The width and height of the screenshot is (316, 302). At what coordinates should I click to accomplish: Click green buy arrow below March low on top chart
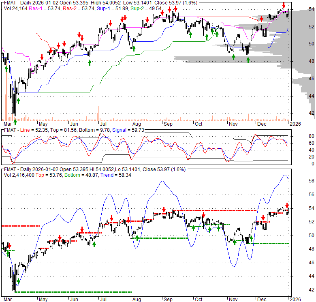coord(15,122)
